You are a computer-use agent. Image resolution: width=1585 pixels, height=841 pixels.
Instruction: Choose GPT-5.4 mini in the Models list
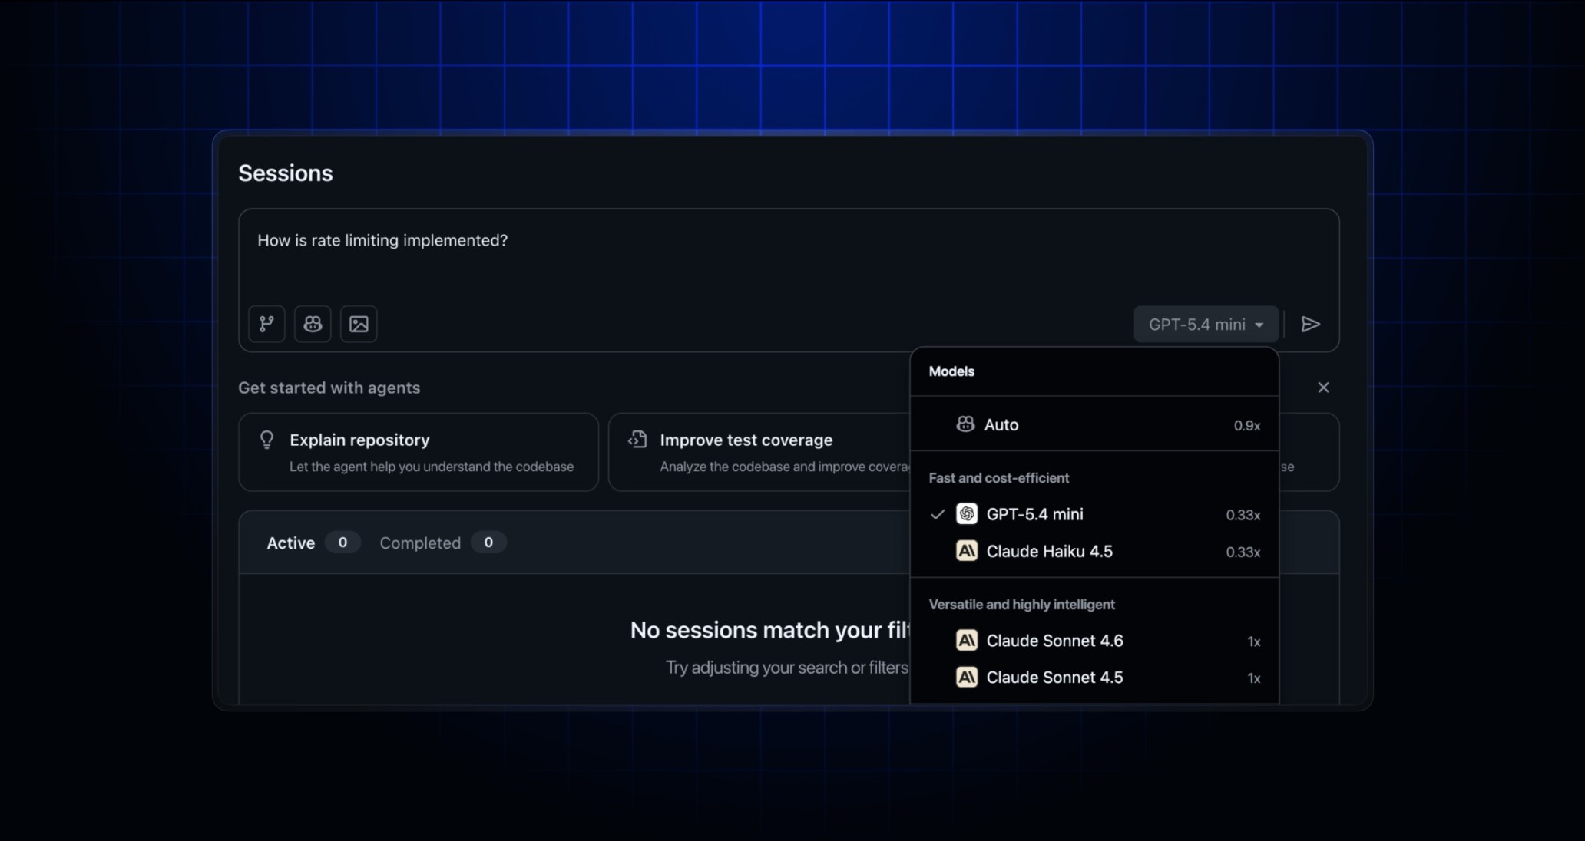pos(1094,514)
